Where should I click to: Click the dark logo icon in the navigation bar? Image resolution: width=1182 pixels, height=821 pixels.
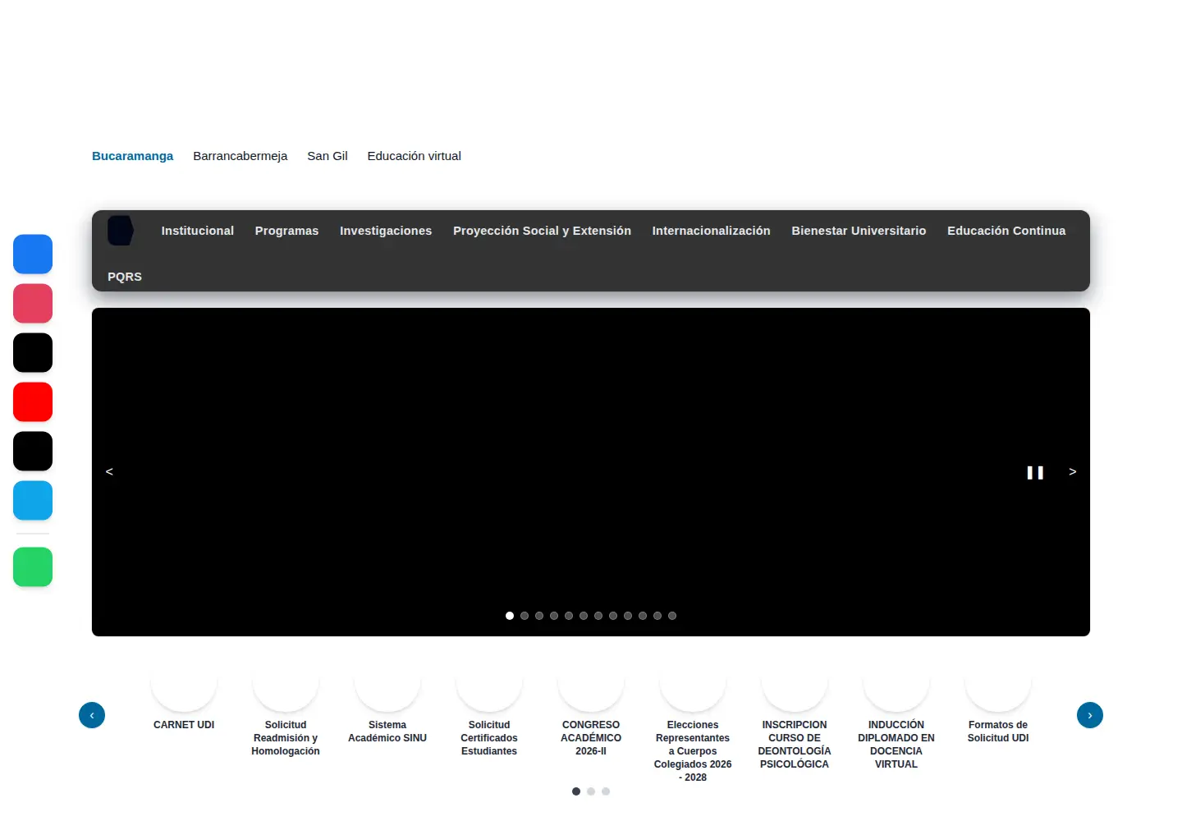121,231
